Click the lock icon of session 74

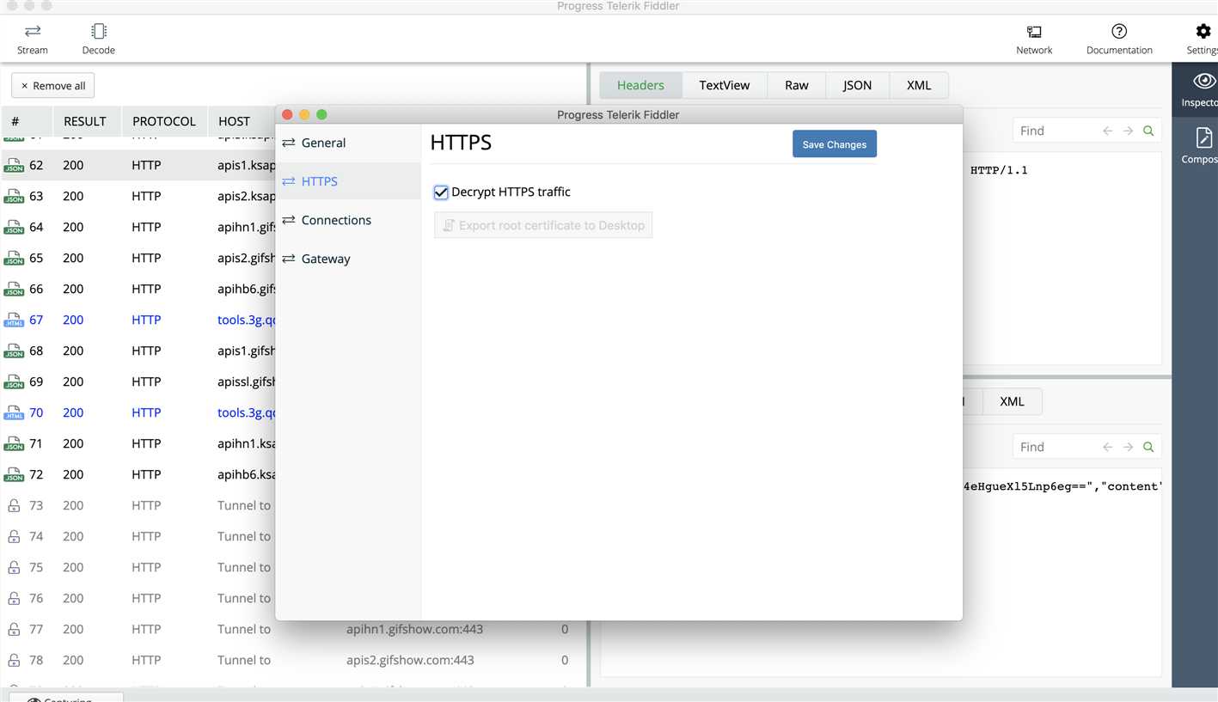pos(14,536)
